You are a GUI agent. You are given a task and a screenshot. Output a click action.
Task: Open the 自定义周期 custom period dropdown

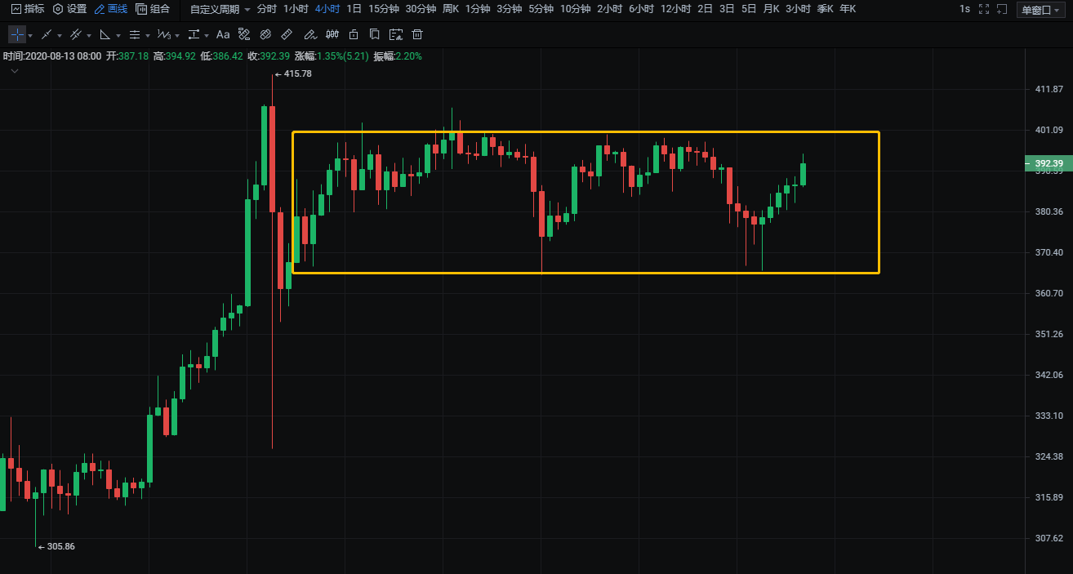pos(220,9)
